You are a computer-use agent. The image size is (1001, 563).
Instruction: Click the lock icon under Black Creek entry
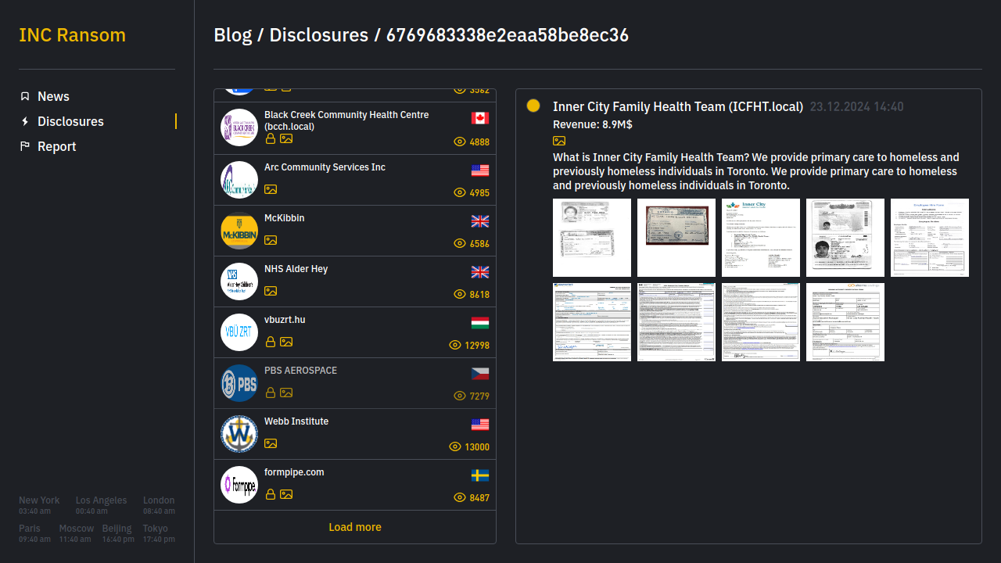coord(271,138)
